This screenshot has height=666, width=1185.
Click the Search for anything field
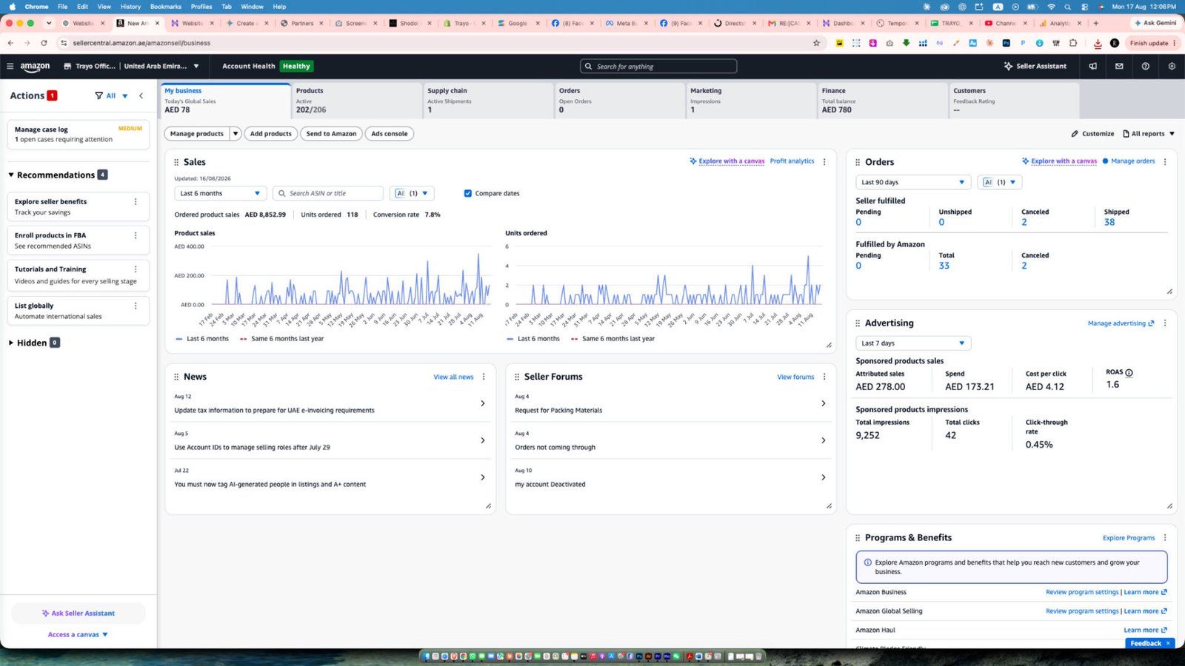point(658,67)
